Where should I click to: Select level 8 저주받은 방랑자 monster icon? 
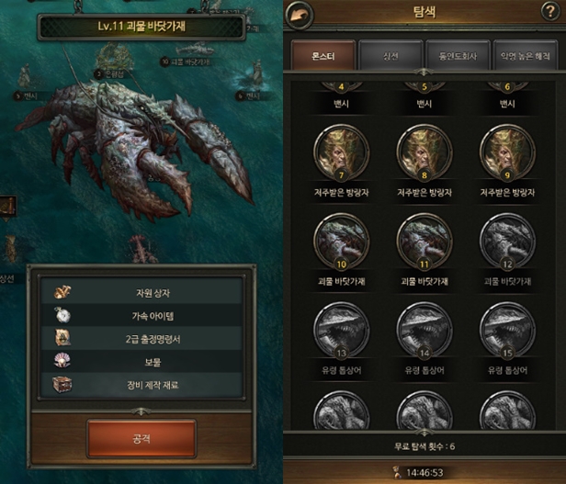coord(424,153)
